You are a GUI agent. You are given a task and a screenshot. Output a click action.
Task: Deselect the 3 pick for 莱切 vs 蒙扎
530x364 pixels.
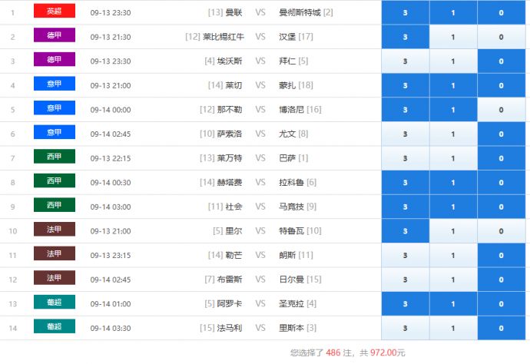(x=406, y=85)
